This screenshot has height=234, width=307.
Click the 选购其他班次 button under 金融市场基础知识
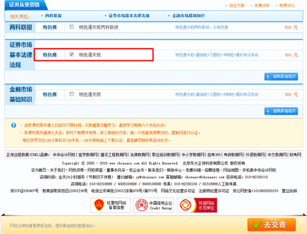tap(281, 111)
